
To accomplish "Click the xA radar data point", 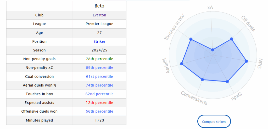I will click(x=213, y=50).
